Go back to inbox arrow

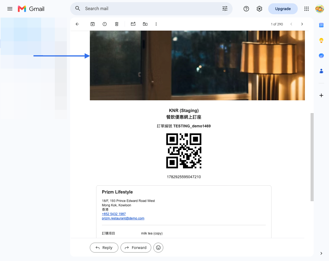tap(77, 24)
